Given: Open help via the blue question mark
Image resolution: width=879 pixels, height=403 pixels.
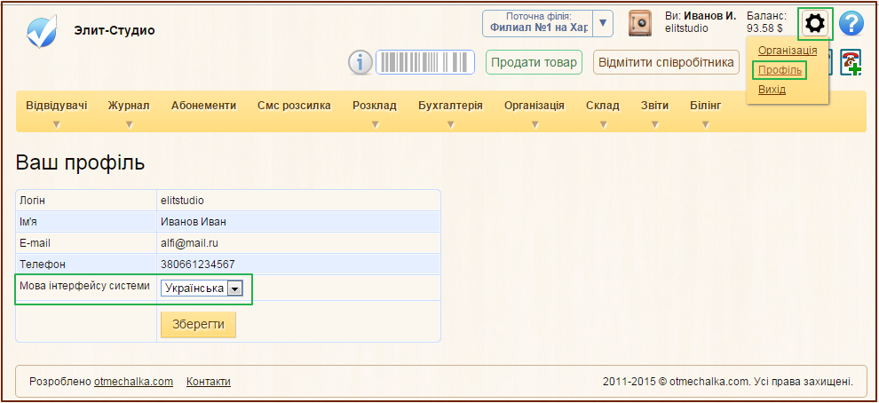Looking at the screenshot, I should coord(851,24).
